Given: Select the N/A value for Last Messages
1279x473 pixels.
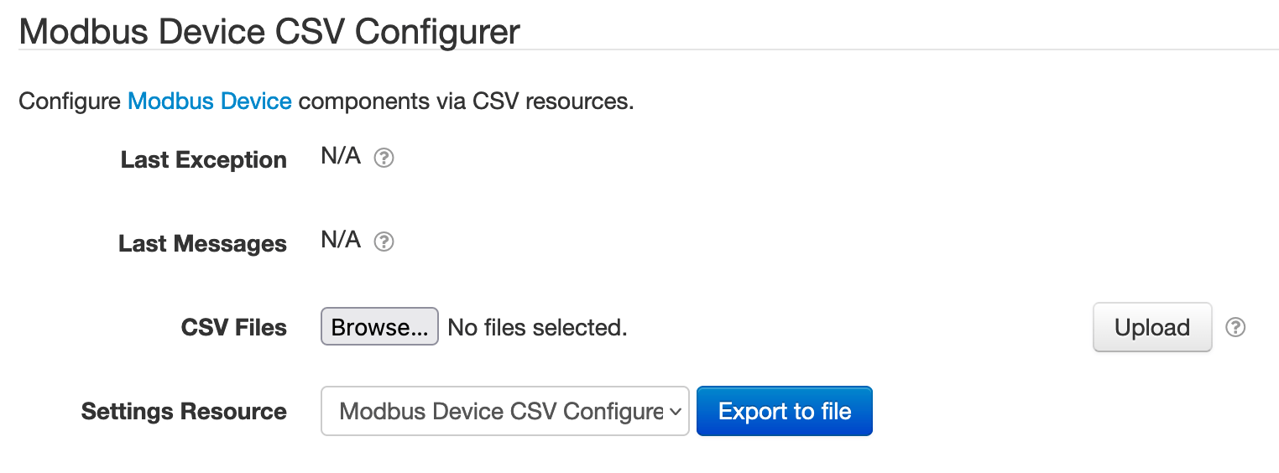Looking at the screenshot, I should point(341,240).
